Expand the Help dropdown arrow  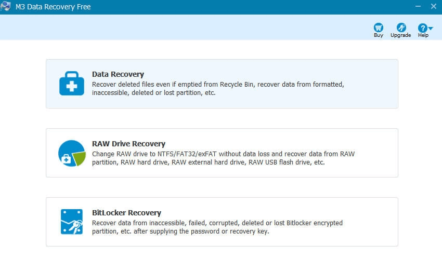click(431, 28)
